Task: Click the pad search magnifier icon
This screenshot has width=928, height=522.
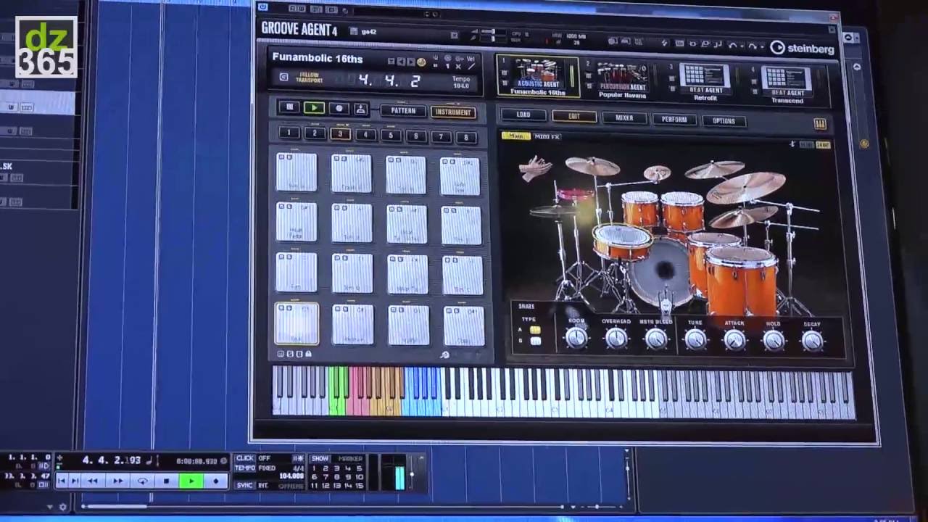Action: coord(444,355)
